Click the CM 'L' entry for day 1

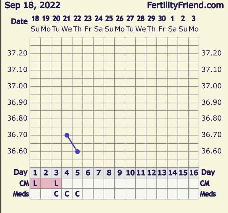tap(35, 183)
